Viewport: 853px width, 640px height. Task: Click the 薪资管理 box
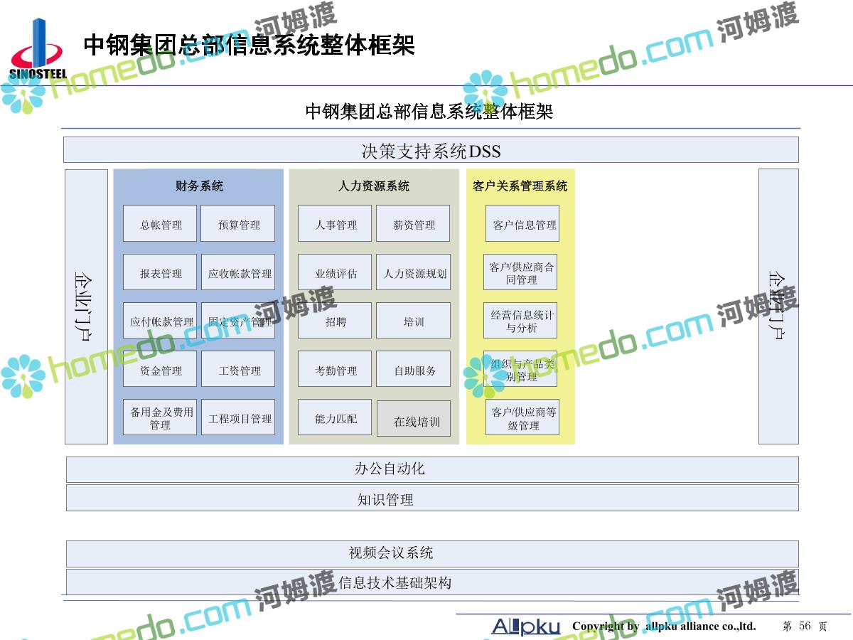[x=413, y=224]
